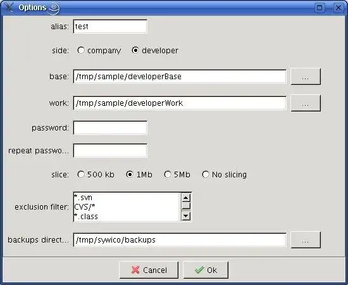Click the exclusion filter scroll down arrow
Image resolution: width=348 pixels, height=285 pixels.
pos(186,216)
